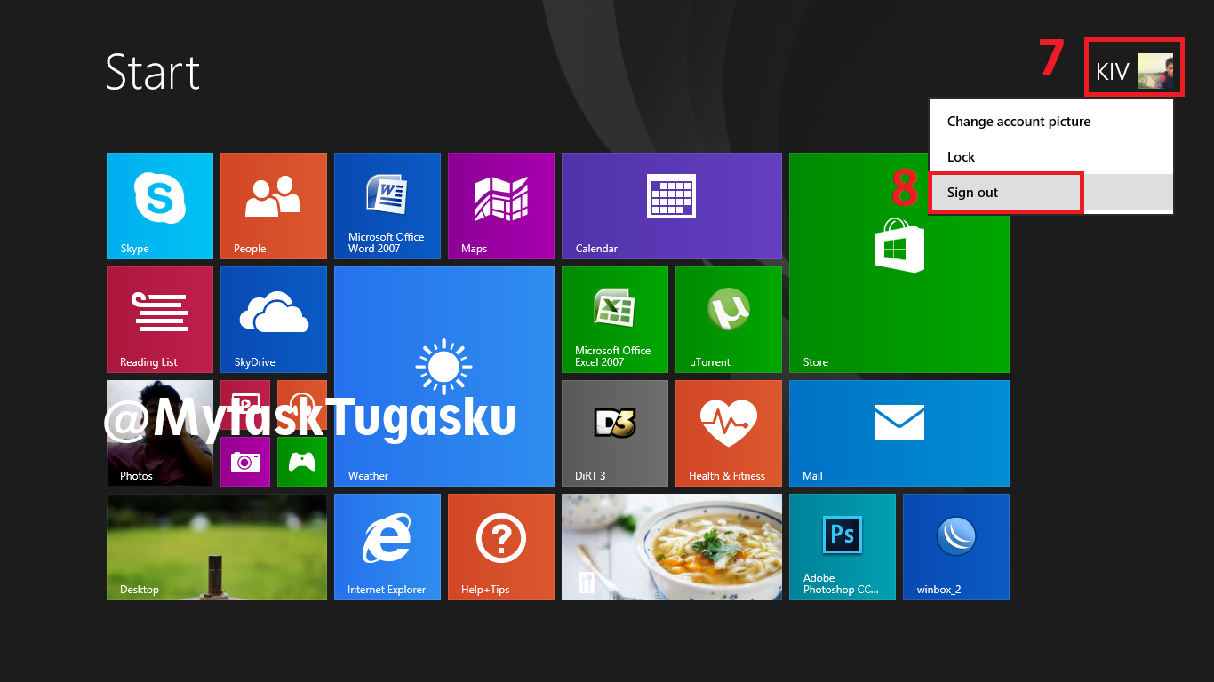Image resolution: width=1214 pixels, height=682 pixels.
Task: Open the Health & Fitness tile
Action: 729,433
